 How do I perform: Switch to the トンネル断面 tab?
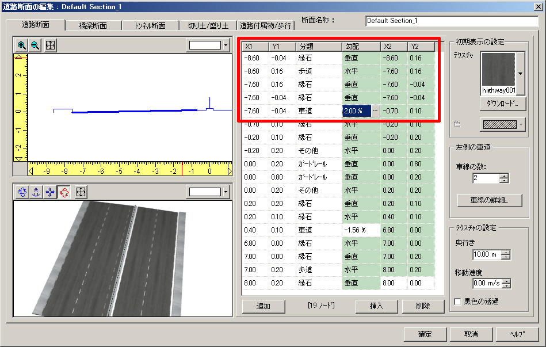coord(151,25)
